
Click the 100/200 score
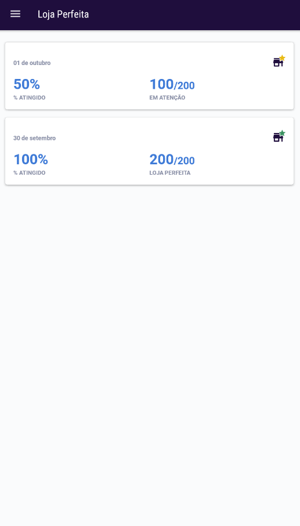172,85
